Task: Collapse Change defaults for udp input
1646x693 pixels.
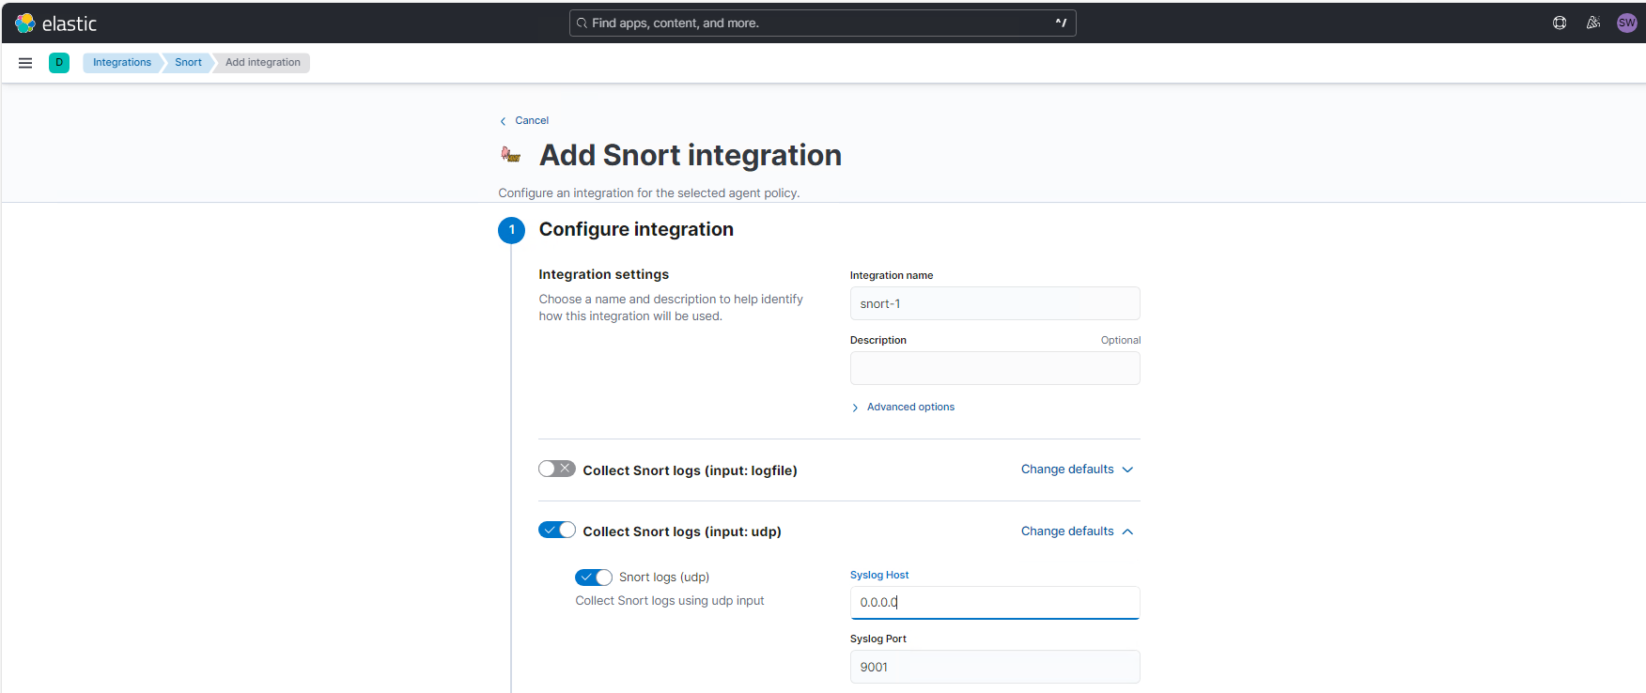Action: pyautogui.click(x=1078, y=531)
